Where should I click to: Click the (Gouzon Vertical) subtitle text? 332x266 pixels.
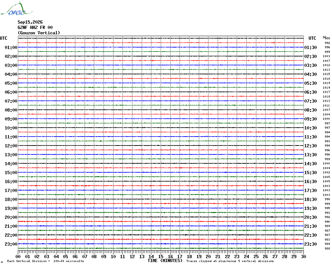pos(39,33)
